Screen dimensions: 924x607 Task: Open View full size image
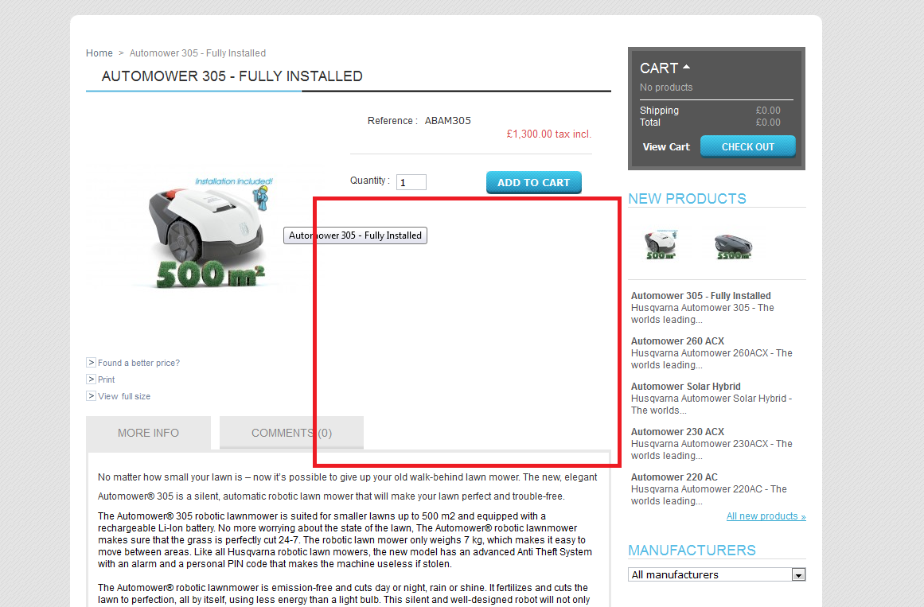(123, 397)
